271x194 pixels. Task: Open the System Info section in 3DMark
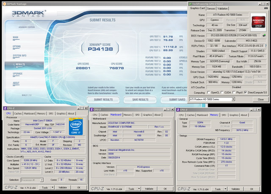pos(20,56)
